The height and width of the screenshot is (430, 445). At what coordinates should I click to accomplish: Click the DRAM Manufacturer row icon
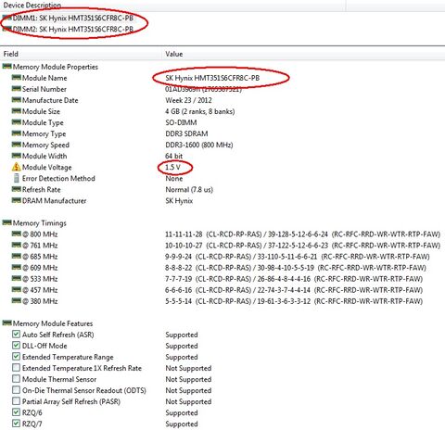pyautogui.click(x=17, y=200)
